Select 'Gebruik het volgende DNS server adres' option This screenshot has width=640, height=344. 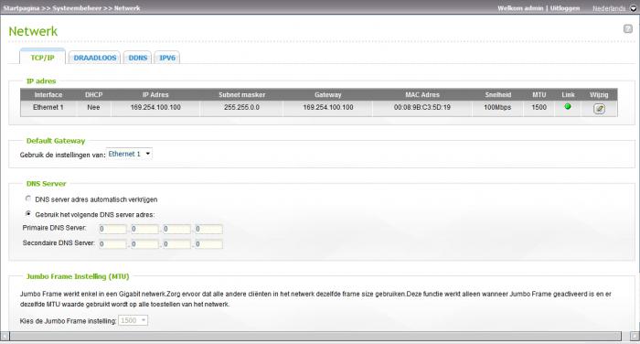28,214
